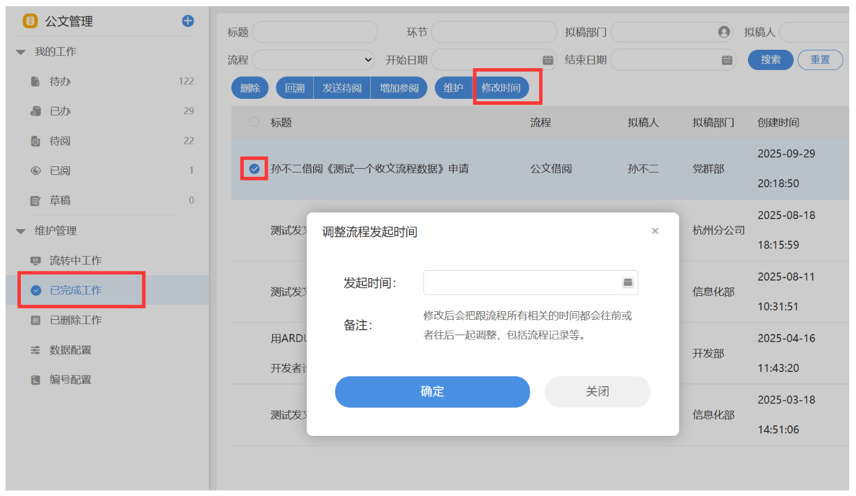Click the person icon in 拟稿部门 field
856x496 pixels.
[724, 32]
